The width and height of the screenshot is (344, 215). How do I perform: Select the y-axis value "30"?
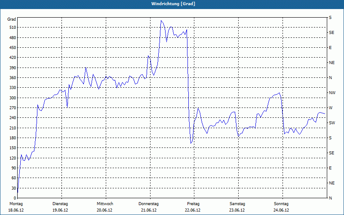14,188
